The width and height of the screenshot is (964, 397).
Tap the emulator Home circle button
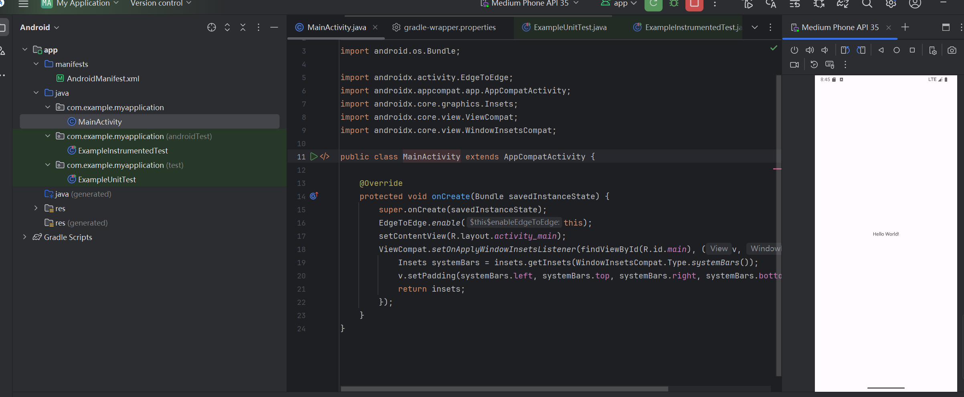(x=897, y=50)
